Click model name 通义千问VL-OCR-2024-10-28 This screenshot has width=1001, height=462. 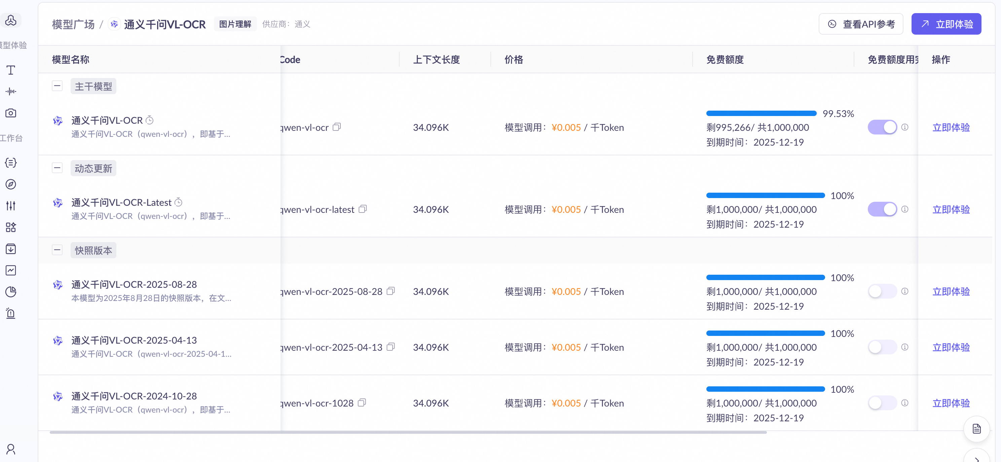pyautogui.click(x=134, y=396)
